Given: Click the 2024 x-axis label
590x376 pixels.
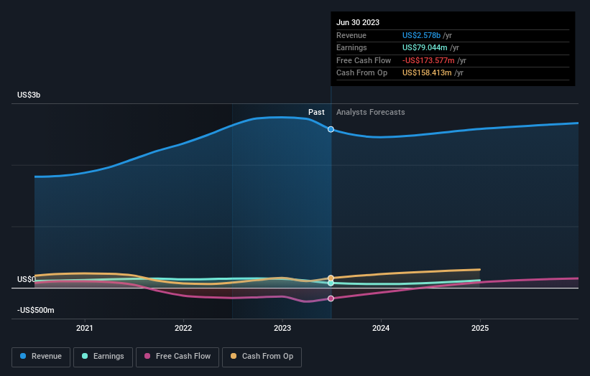Looking at the screenshot, I should (x=381, y=328).
